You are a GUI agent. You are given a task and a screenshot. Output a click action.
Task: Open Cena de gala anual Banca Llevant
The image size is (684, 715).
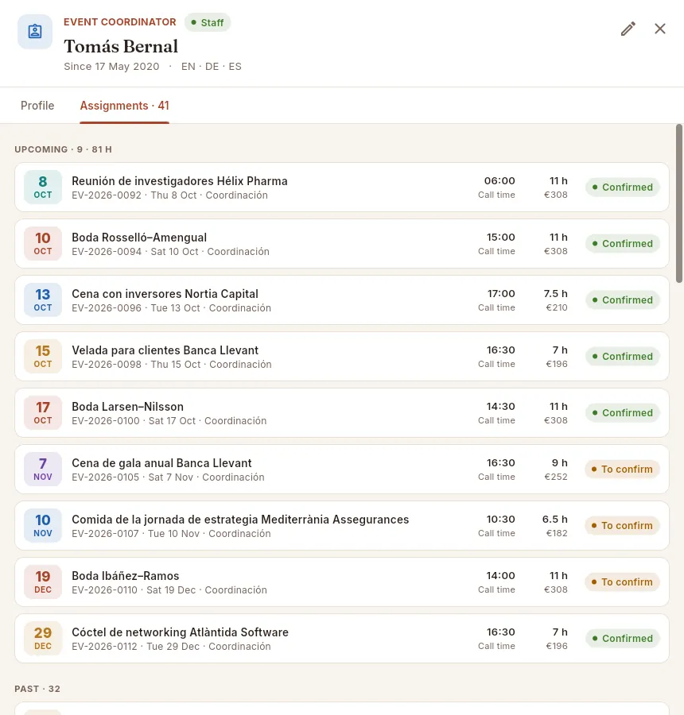pyautogui.click(x=342, y=470)
